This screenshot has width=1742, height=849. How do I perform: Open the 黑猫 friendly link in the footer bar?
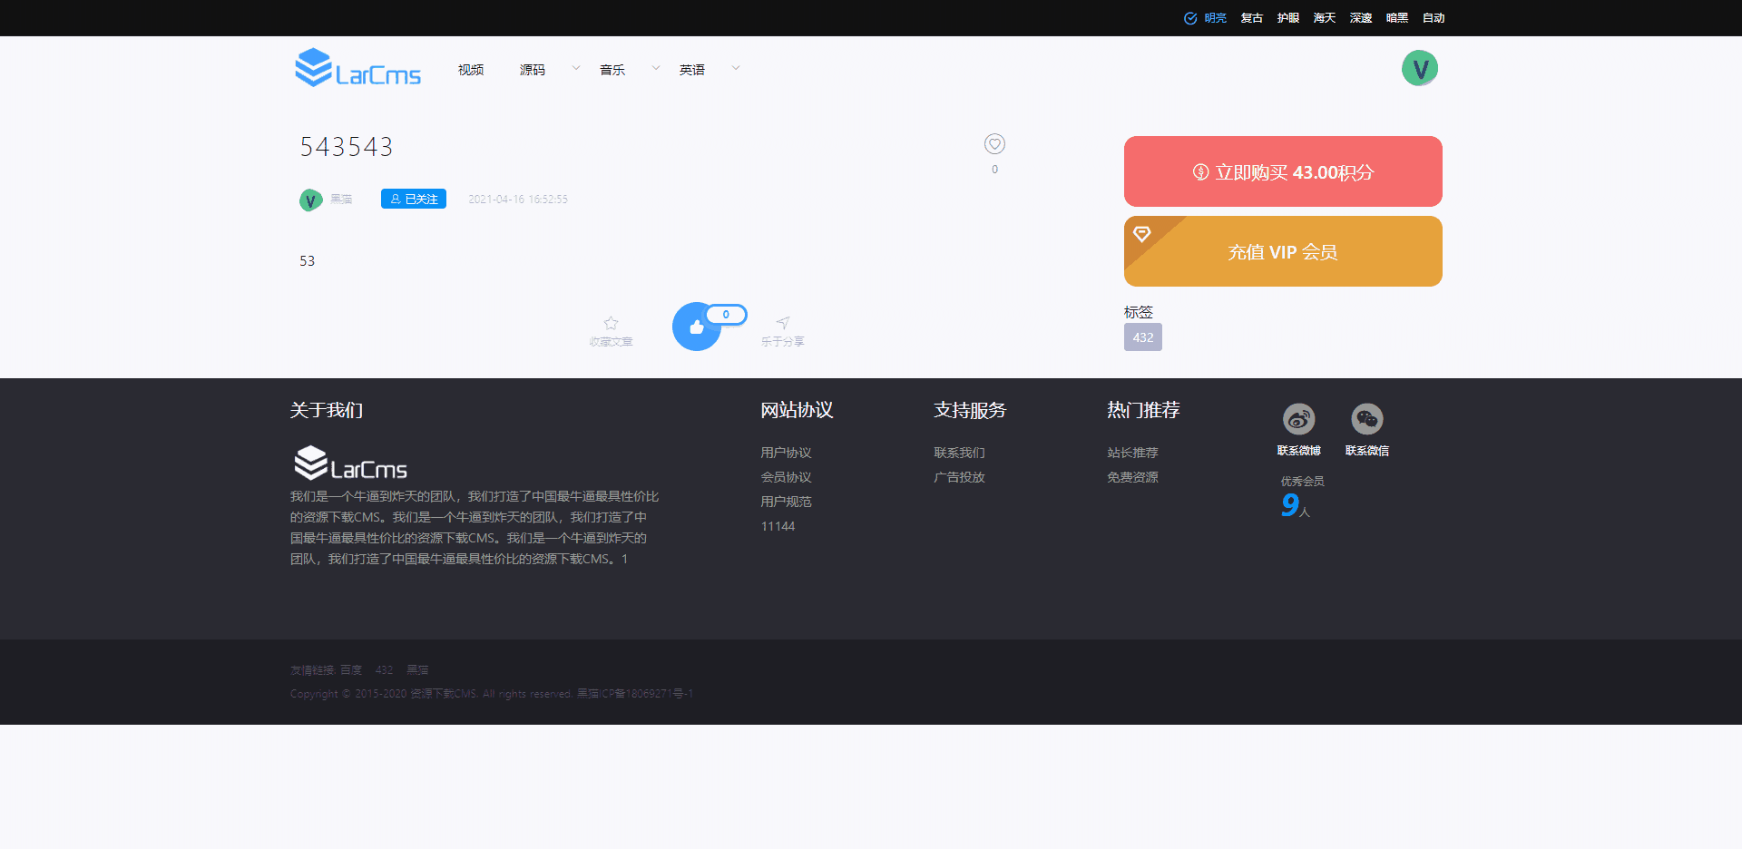(417, 670)
